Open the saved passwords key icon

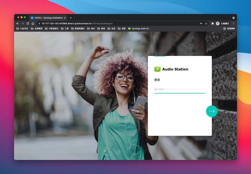tap(201, 24)
